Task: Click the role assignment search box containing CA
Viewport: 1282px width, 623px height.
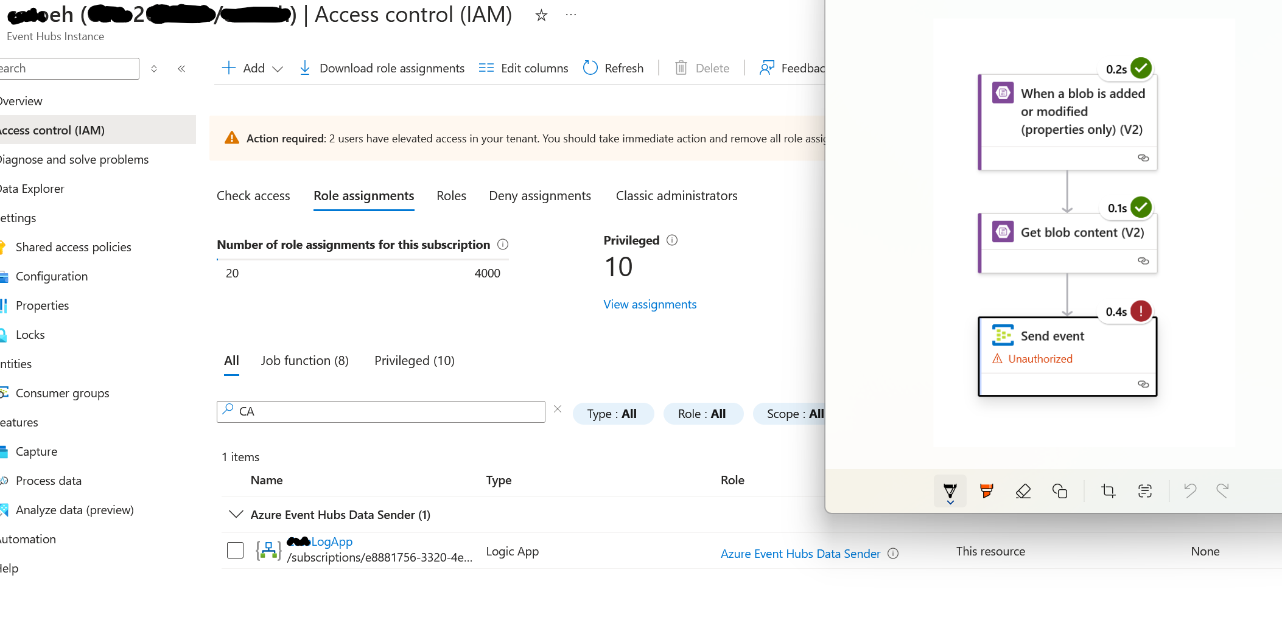Action: tap(380, 412)
